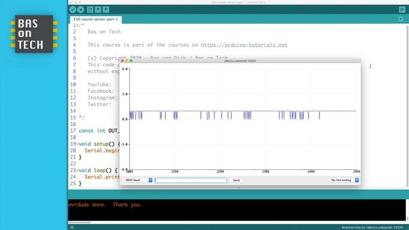Click the Verify sketch checkmark icon
The width and height of the screenshot is (409, 230).
click(73, 10)
